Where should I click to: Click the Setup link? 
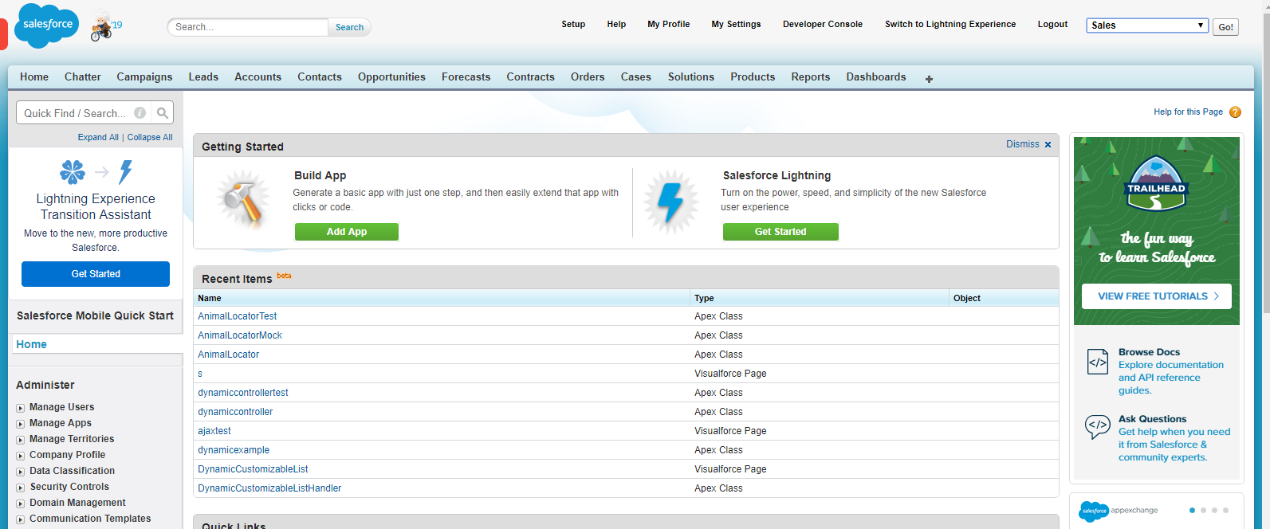(x=573, y=25)
